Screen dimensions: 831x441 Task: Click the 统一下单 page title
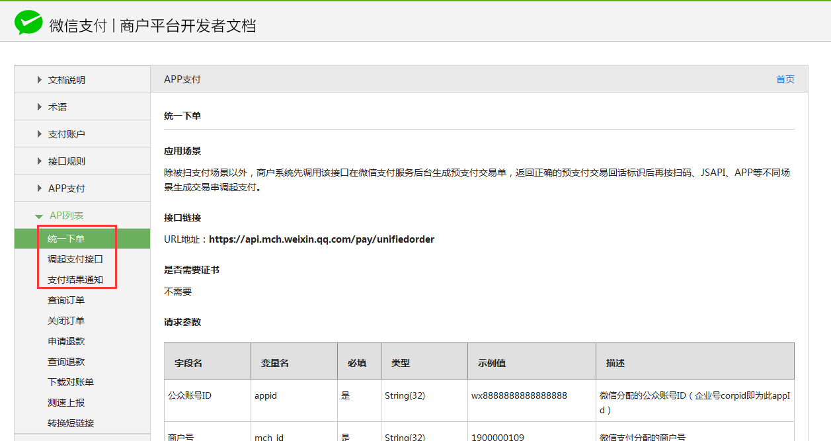[x=182, y=116]
